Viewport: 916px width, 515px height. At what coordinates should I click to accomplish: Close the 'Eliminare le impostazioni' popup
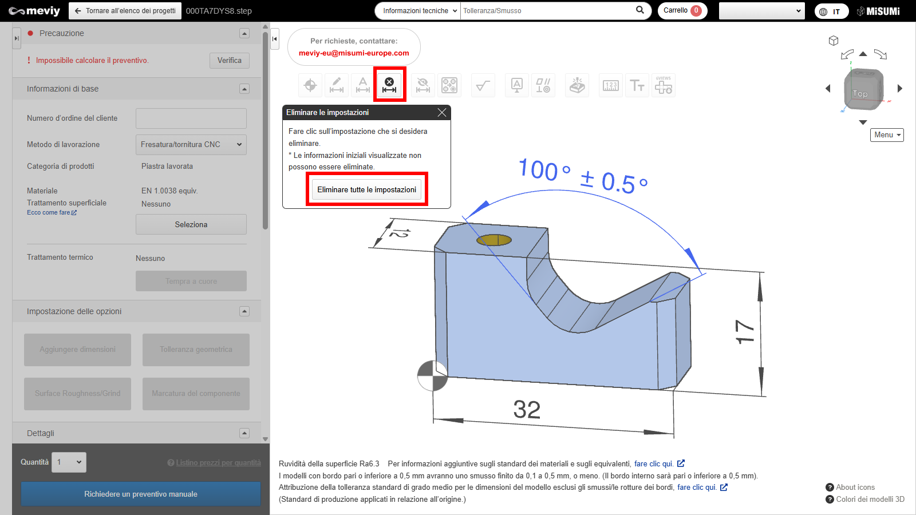coord(442,113)
